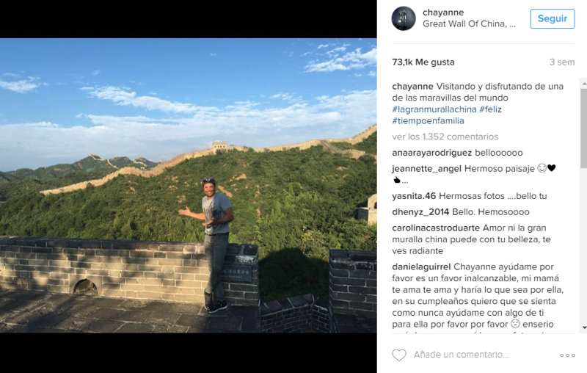Screen dimensions: 587x373
Task: View who liked via 73,1k Me gusta
Action: (x=423, y=62)
